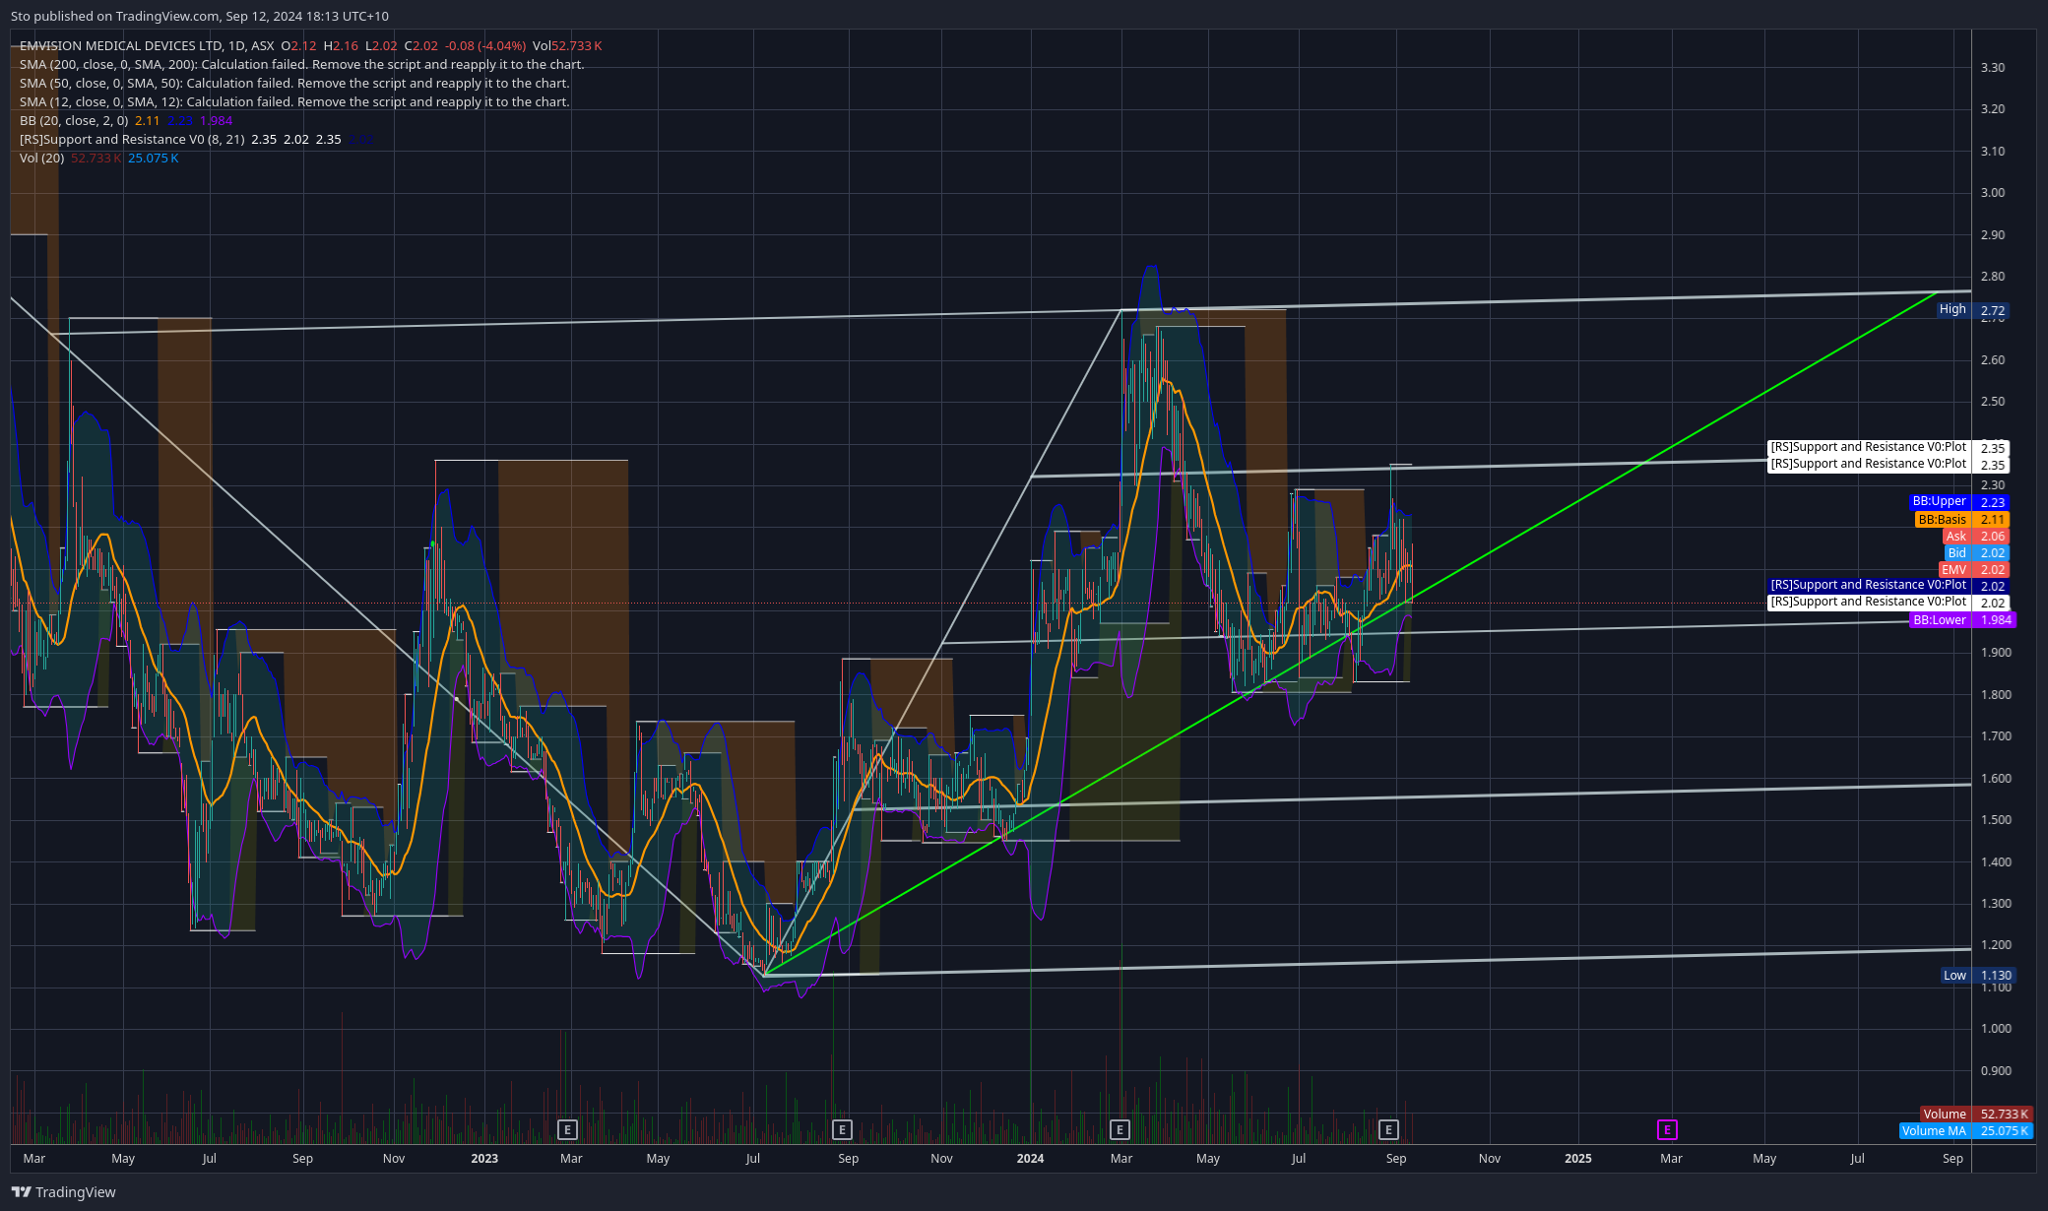Select the BB:Basis 2.11 axis label
This screenshot has height=1211, width=2048.
tap(1962, 520)
